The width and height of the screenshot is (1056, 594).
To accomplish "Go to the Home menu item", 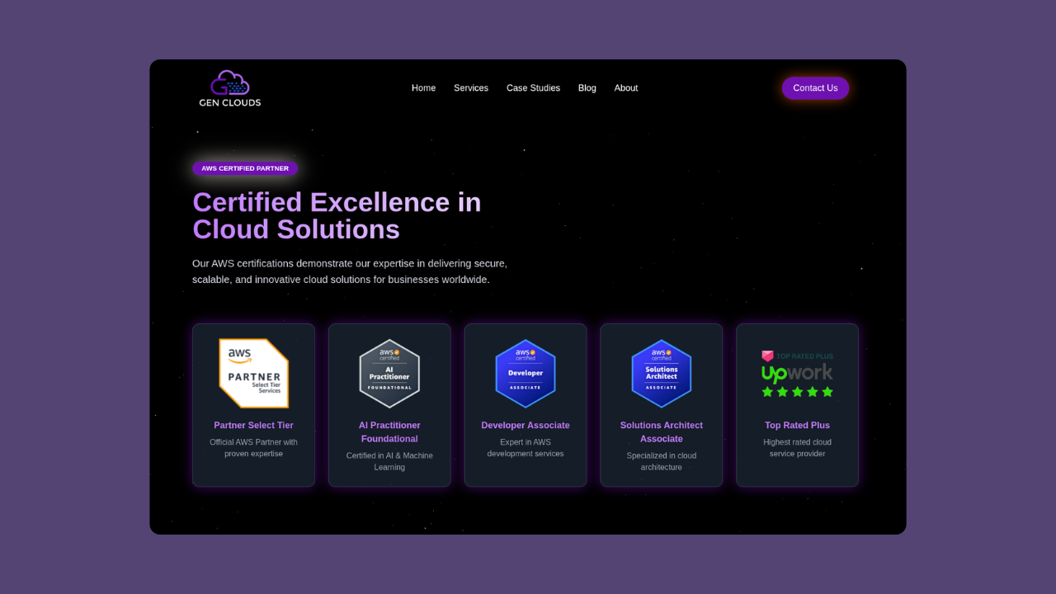I will (424, 88).
